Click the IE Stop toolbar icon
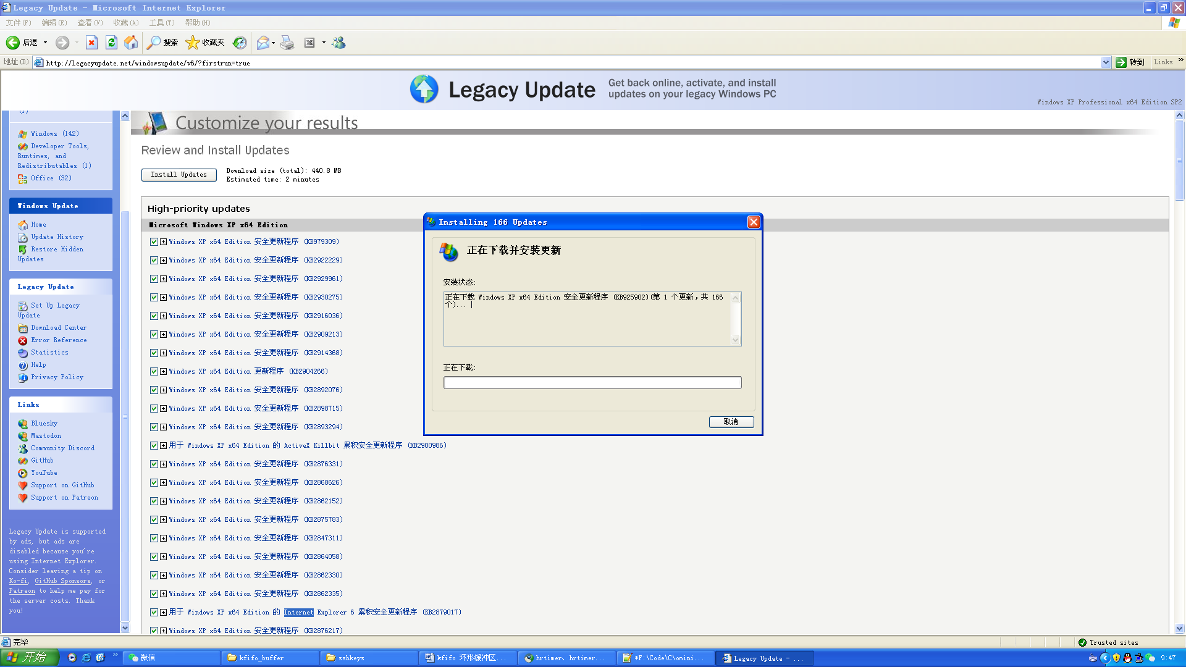The width and height of the screenshot is (1186, 667). tap(91, 43)
